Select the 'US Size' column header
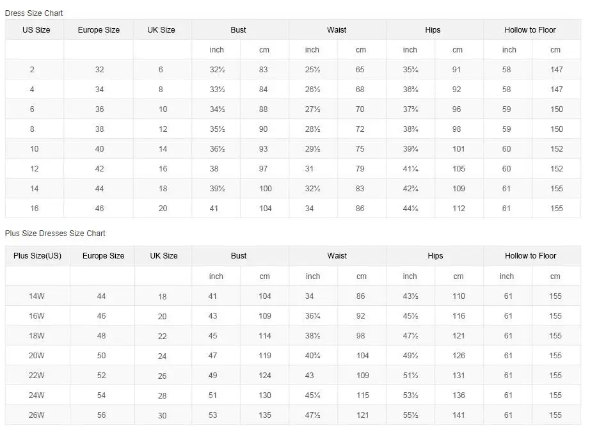 36,30
